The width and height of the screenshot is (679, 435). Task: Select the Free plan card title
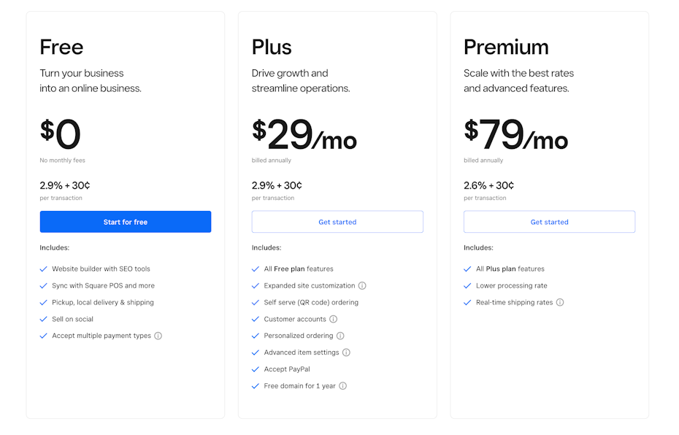61,47
